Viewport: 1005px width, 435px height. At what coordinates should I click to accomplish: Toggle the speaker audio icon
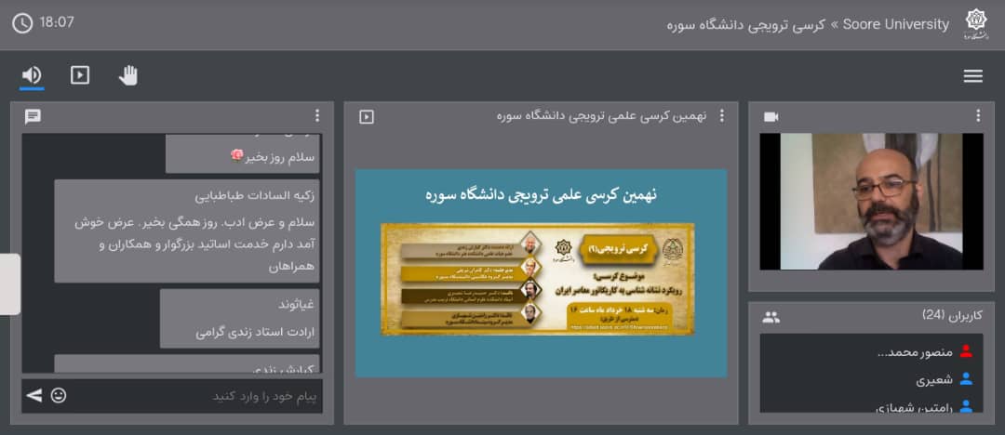32,75
